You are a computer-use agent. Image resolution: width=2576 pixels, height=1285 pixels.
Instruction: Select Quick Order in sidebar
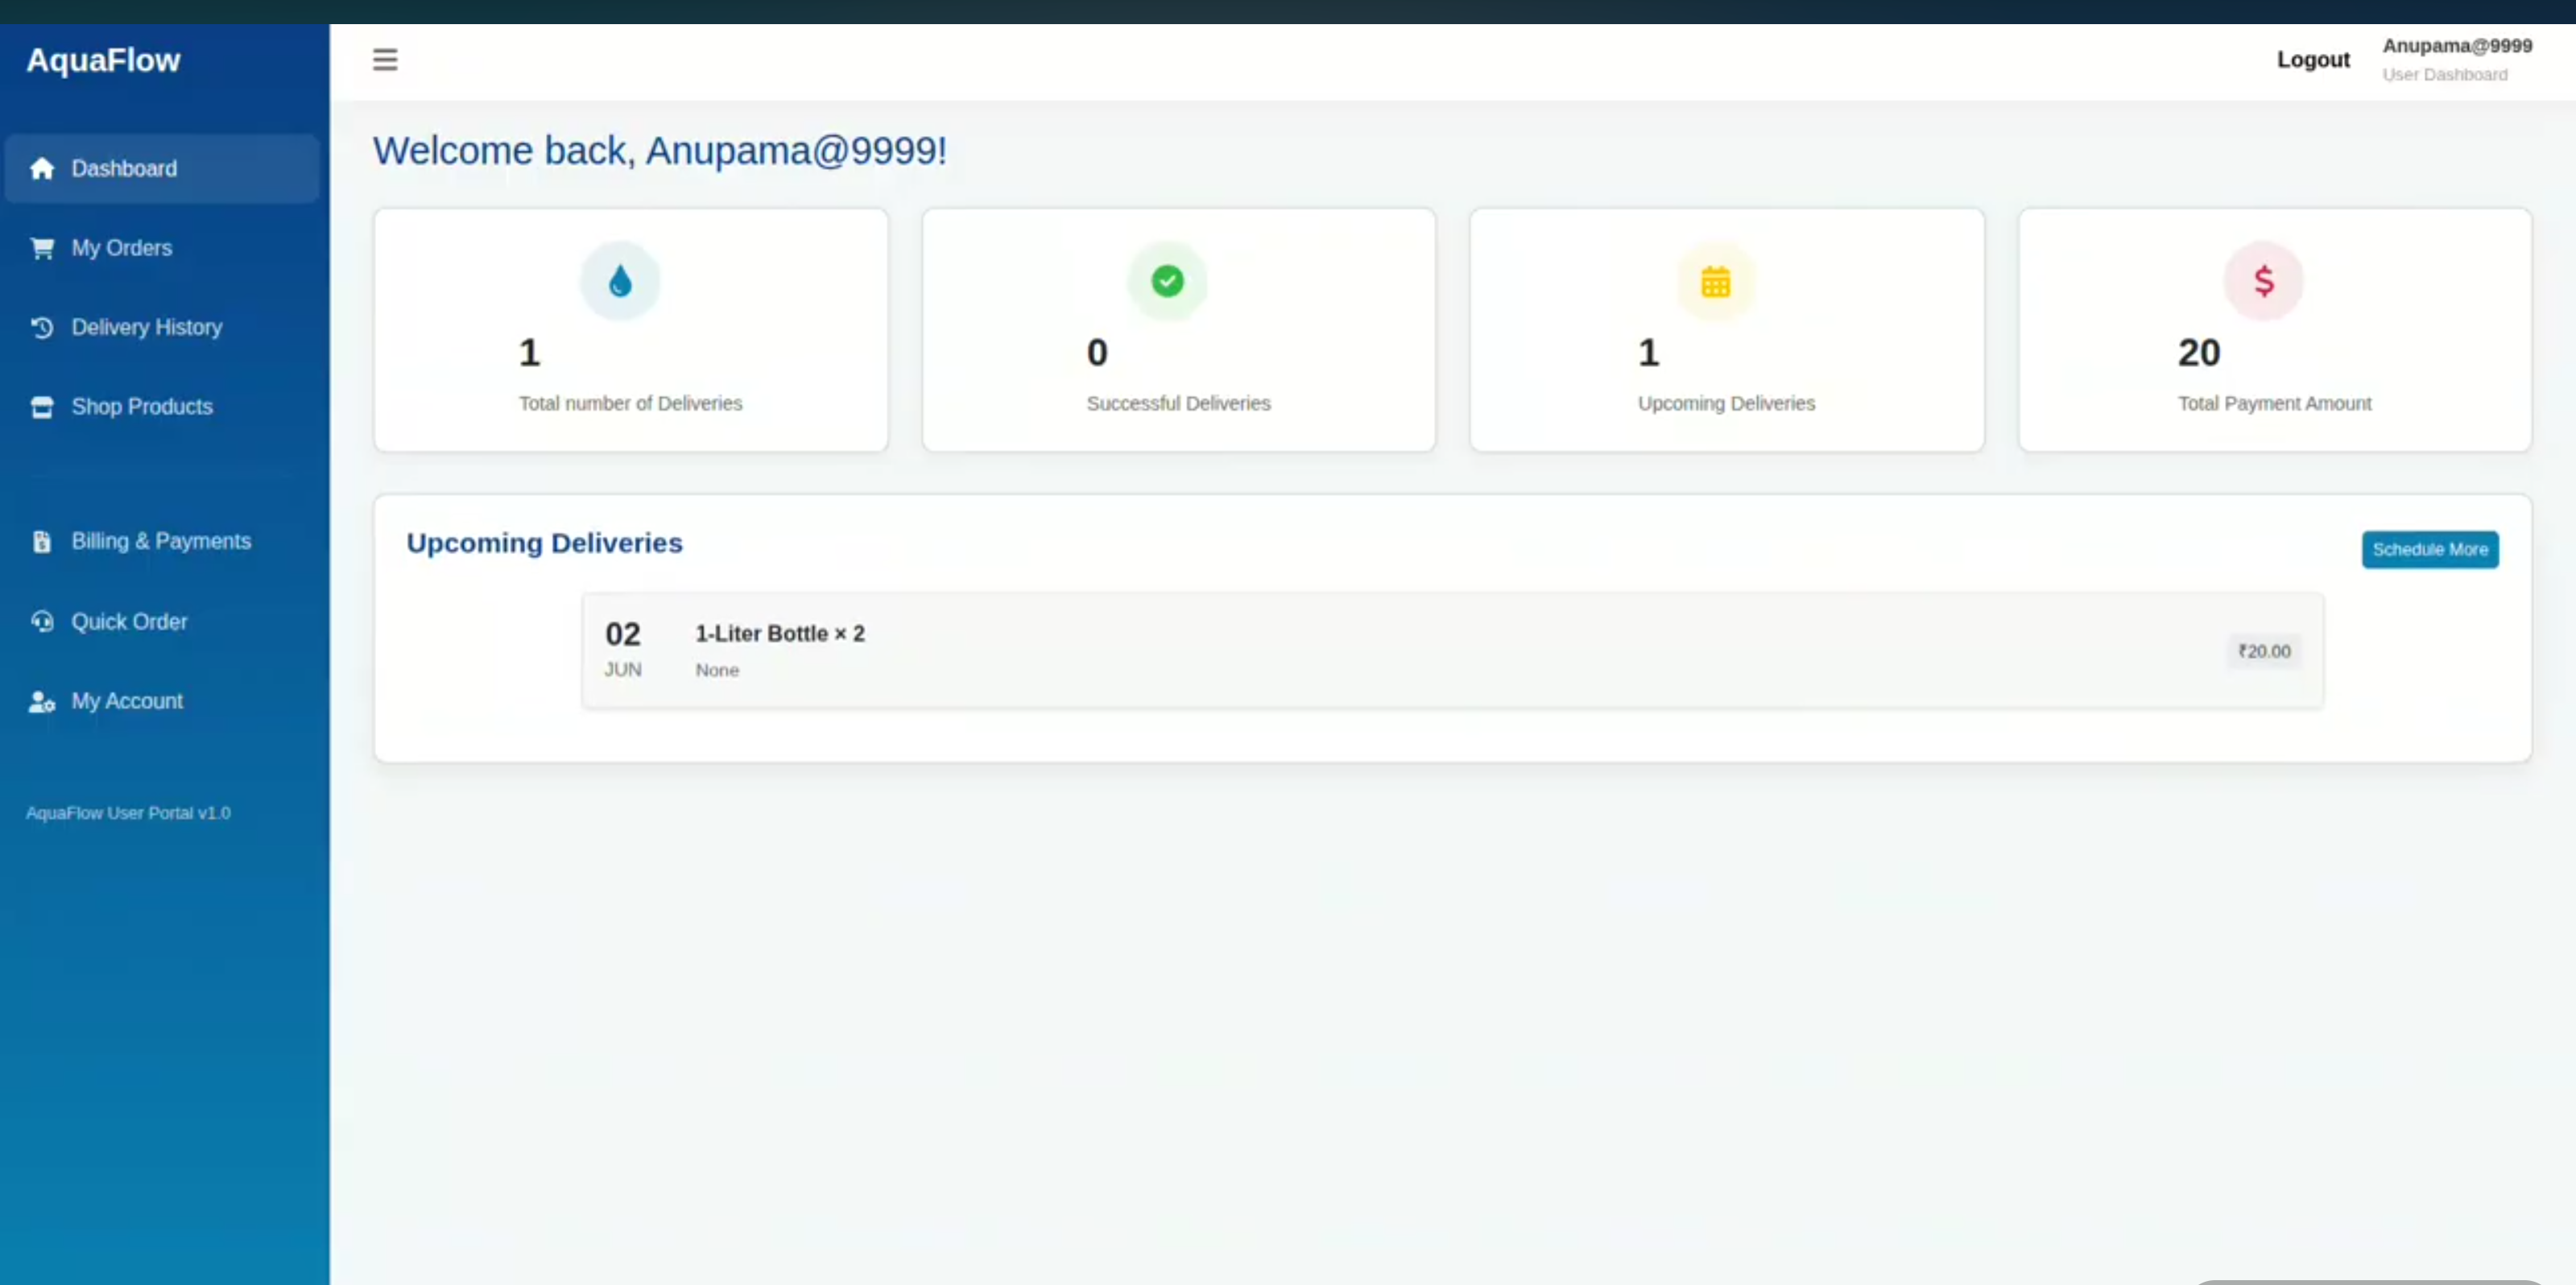(x=162, y=621)
